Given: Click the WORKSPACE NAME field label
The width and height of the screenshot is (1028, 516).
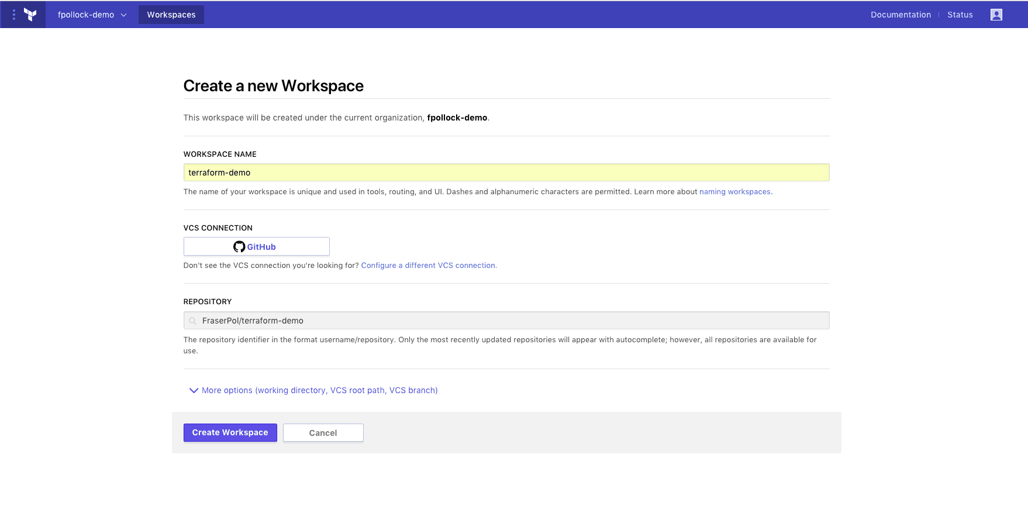Looking at the screenshot, I should (x=220, y=154).
